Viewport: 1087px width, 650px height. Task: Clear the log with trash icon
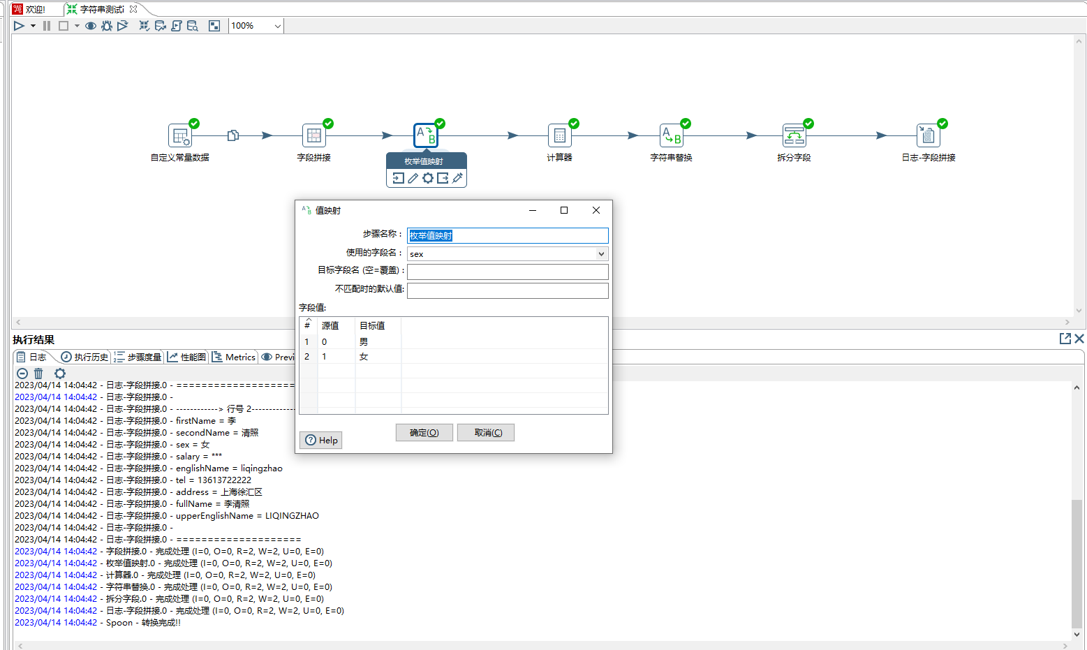tap(38, 374)
